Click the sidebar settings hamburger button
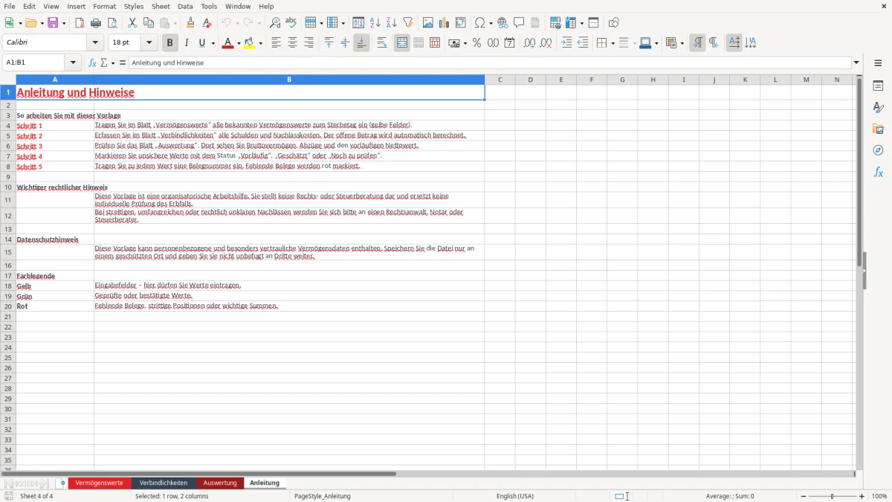This screenshot has height=502, width=892. [878, 63]
